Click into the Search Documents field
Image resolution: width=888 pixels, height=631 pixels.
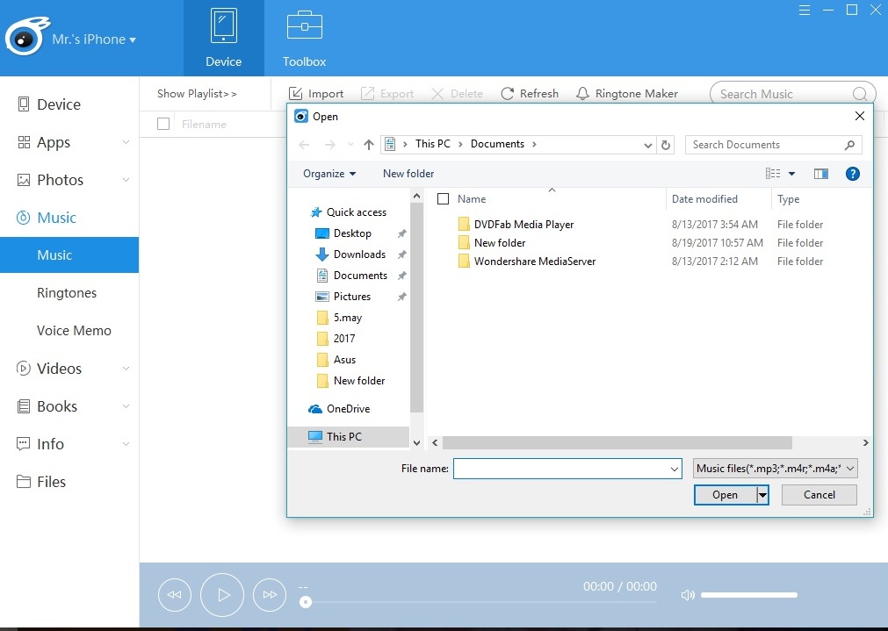point(774,145)
